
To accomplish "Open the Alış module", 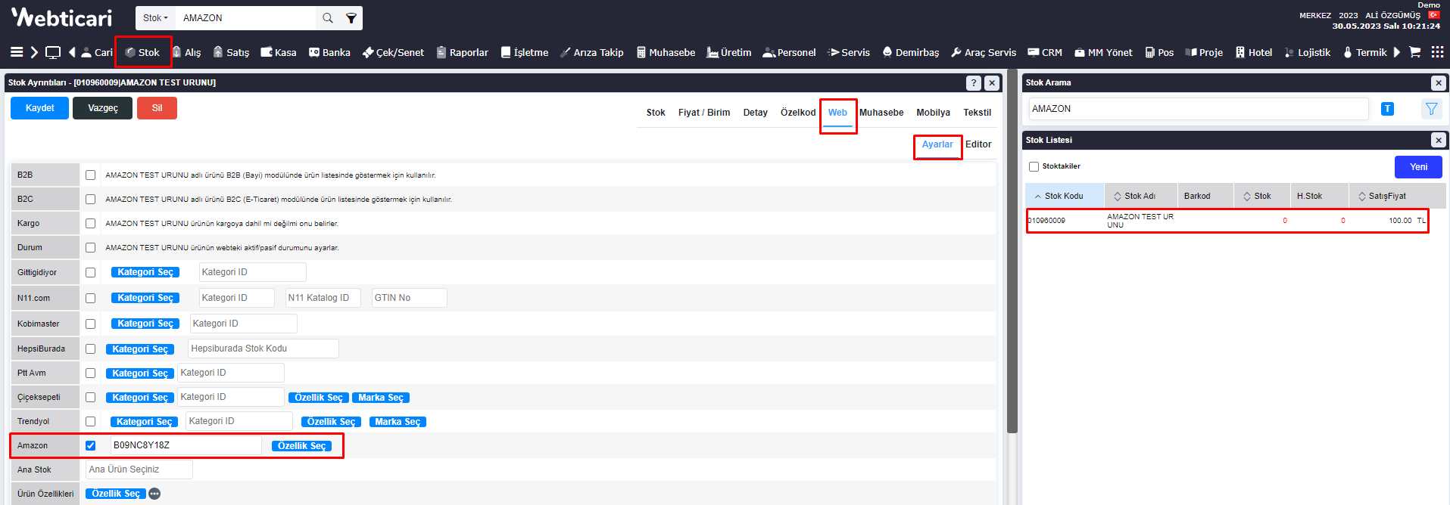I will click(x=186, y=52).
